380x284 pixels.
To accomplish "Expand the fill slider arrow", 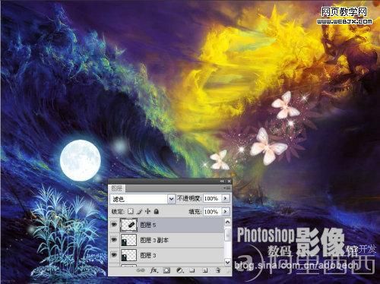I will (225, 211).
